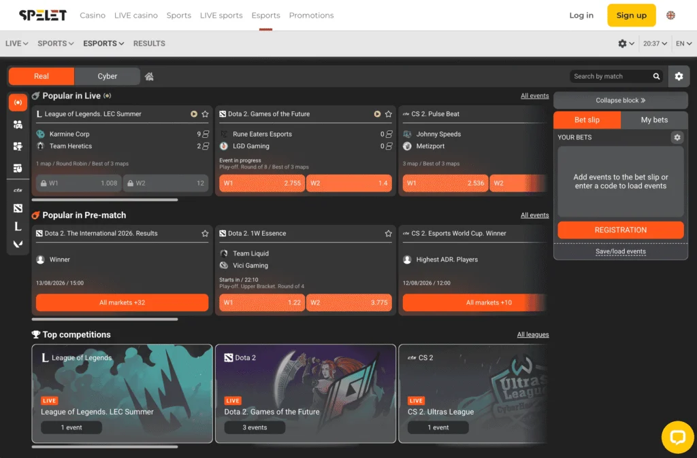The width and height of the screenshot is (697, 458).
Task: Click the magnifier search icon
Action: (x=656, y=76)
